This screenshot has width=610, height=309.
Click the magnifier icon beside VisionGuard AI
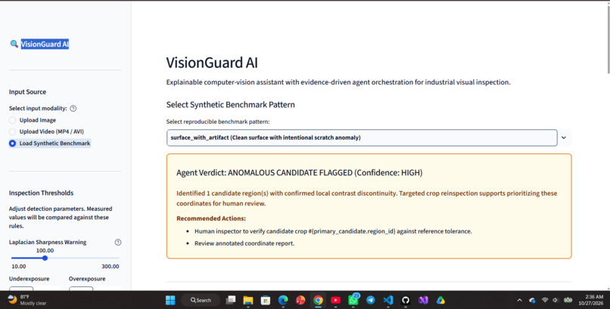click(14, 44)
